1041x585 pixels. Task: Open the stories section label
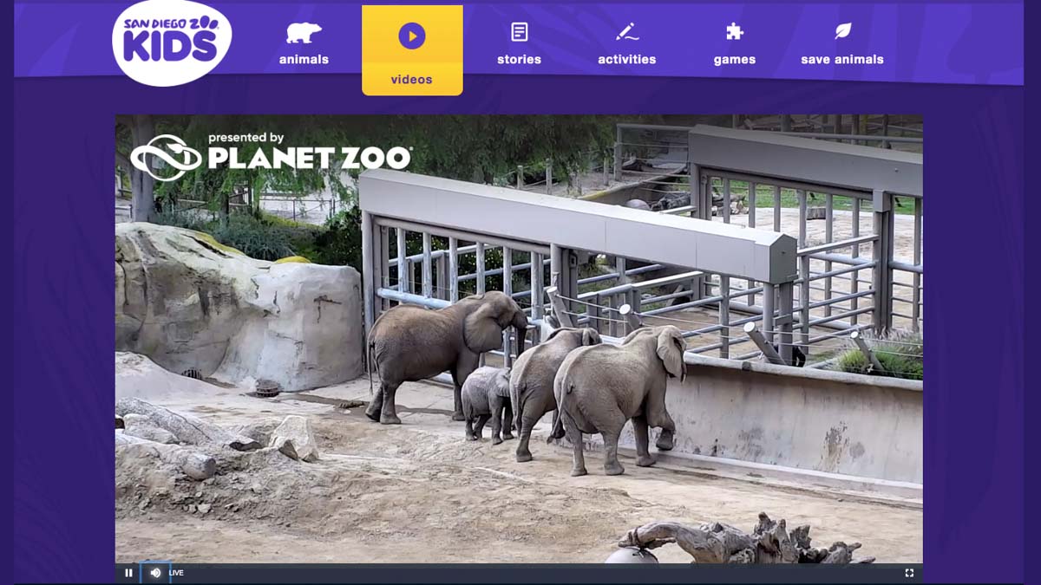(519, 60)
